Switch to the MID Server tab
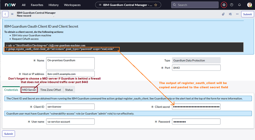Viewport: 255px width, 140px height. [x=29, y=90]
